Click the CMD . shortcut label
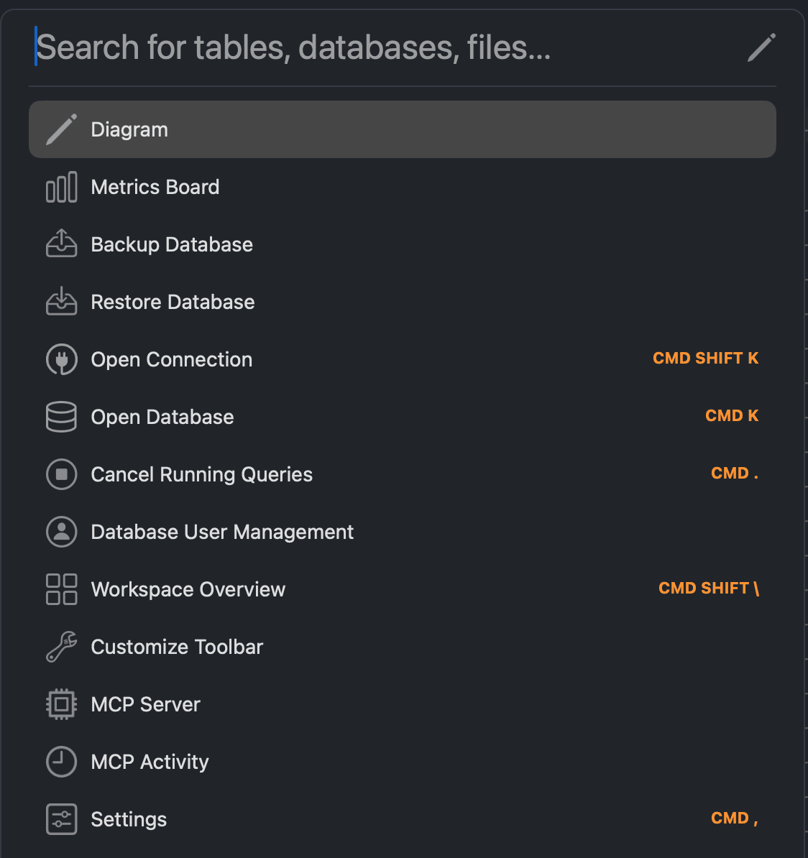The width and height of the screenshot is (808, 858). (735, 474)
